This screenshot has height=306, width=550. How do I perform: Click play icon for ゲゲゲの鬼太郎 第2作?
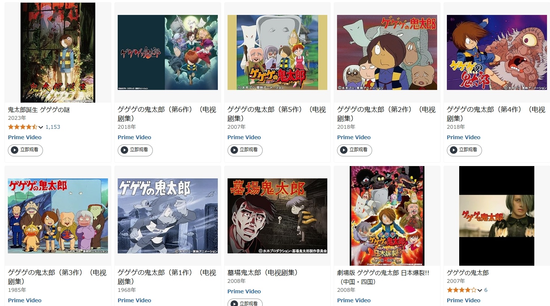pos(344,150)
